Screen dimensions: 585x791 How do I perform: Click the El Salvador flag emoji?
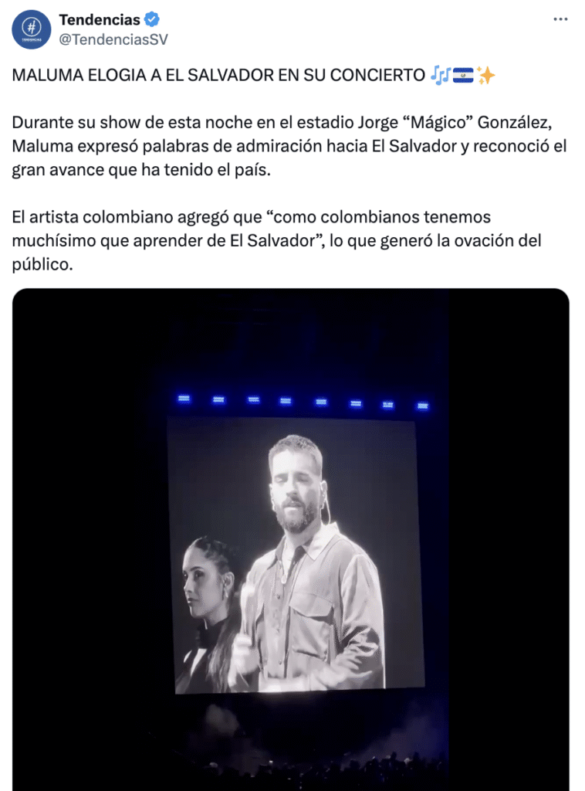tap(463, 75)
